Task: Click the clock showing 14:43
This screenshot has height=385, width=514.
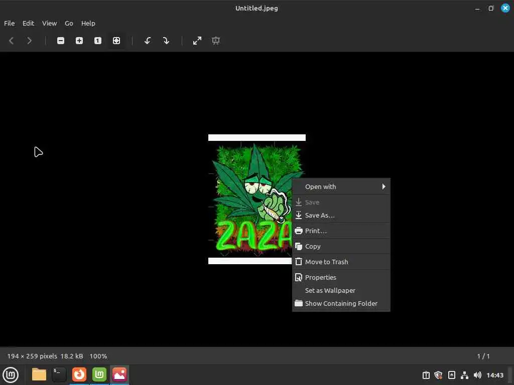Action: [x=495, y=375]
